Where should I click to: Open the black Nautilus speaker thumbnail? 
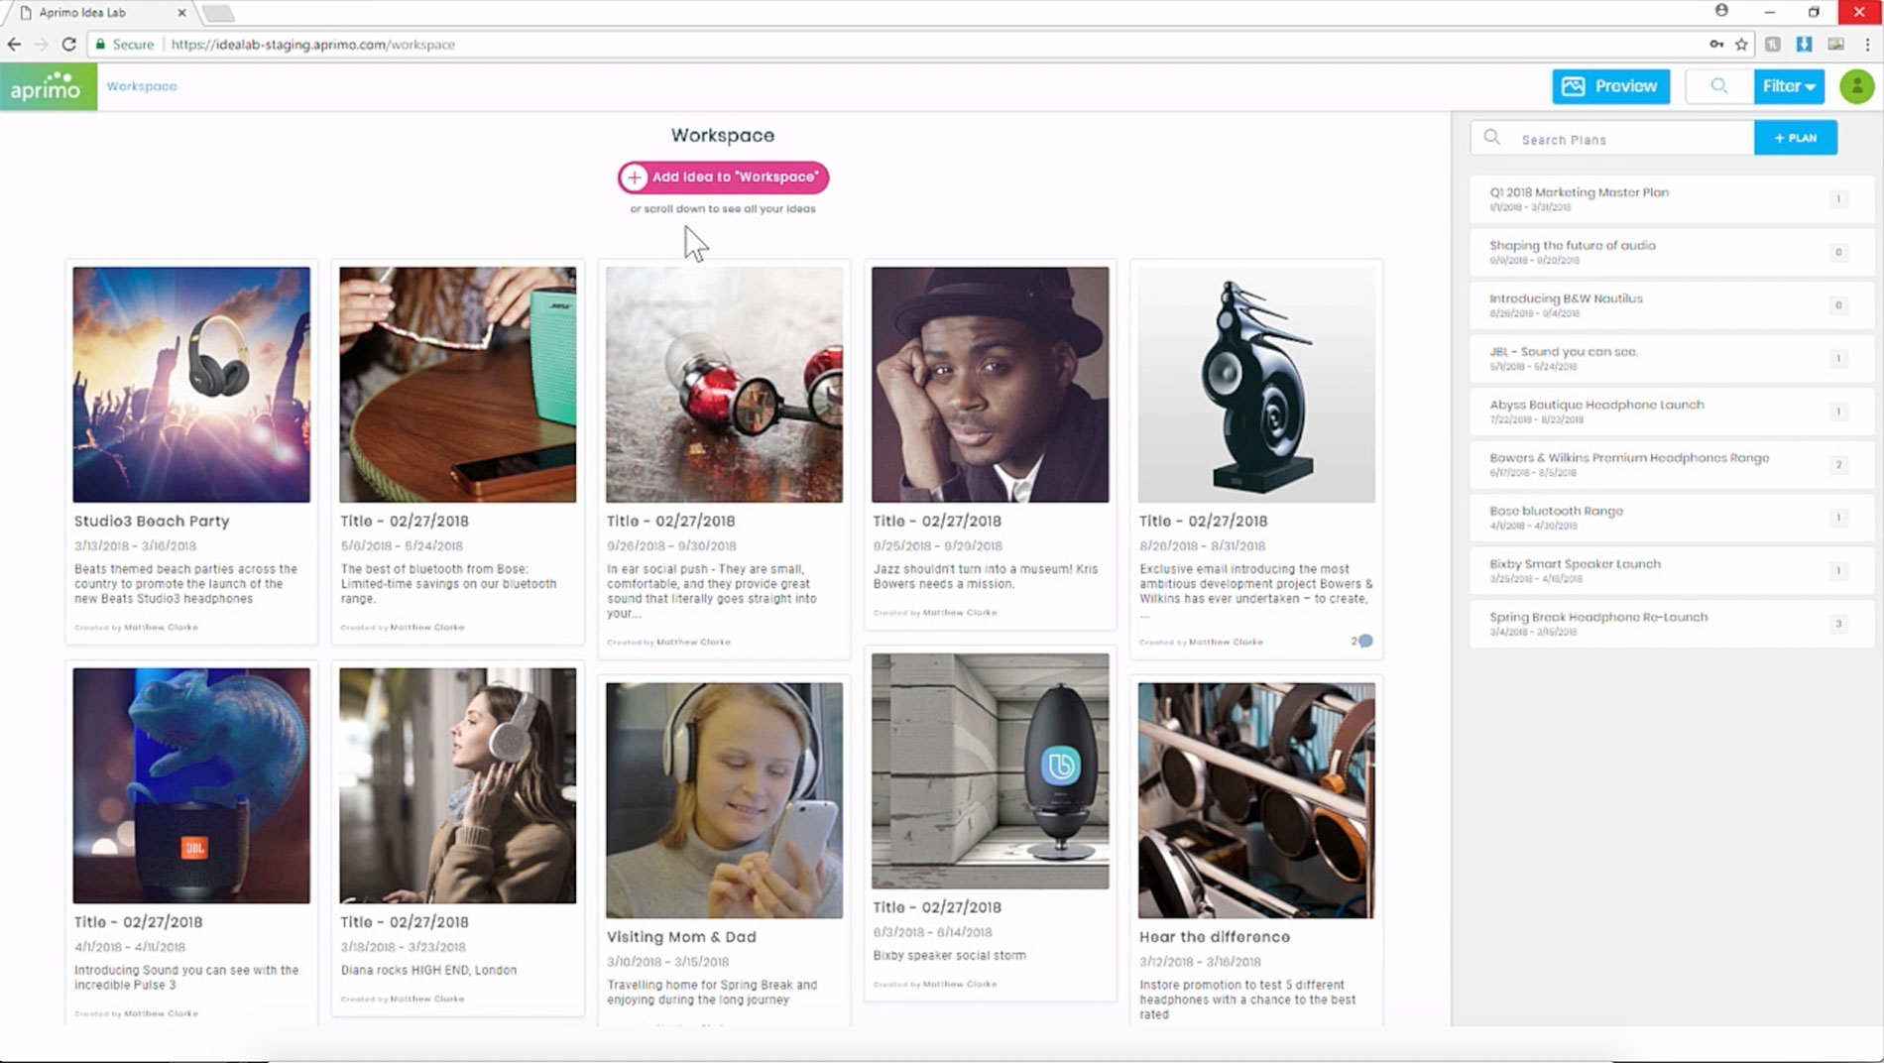click(x=1256, y=385)
